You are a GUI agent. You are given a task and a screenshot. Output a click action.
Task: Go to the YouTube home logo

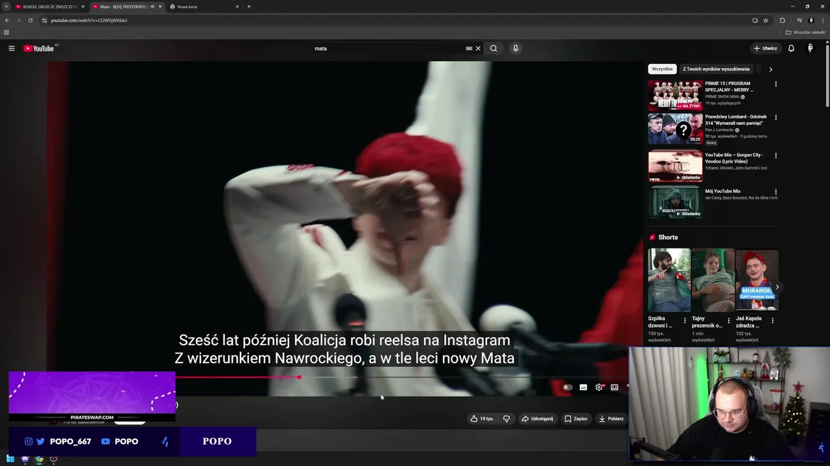(40, 49)
